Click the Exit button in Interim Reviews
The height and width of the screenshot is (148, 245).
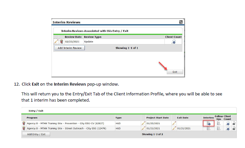point(175,72)
